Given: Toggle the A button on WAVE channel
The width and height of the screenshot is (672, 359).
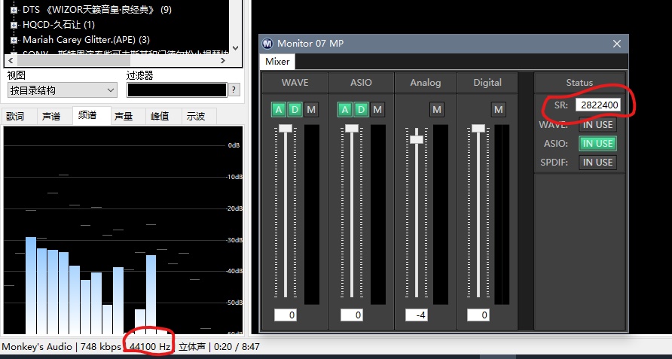Looking at the screenshot, I should [x=279, y=110].
